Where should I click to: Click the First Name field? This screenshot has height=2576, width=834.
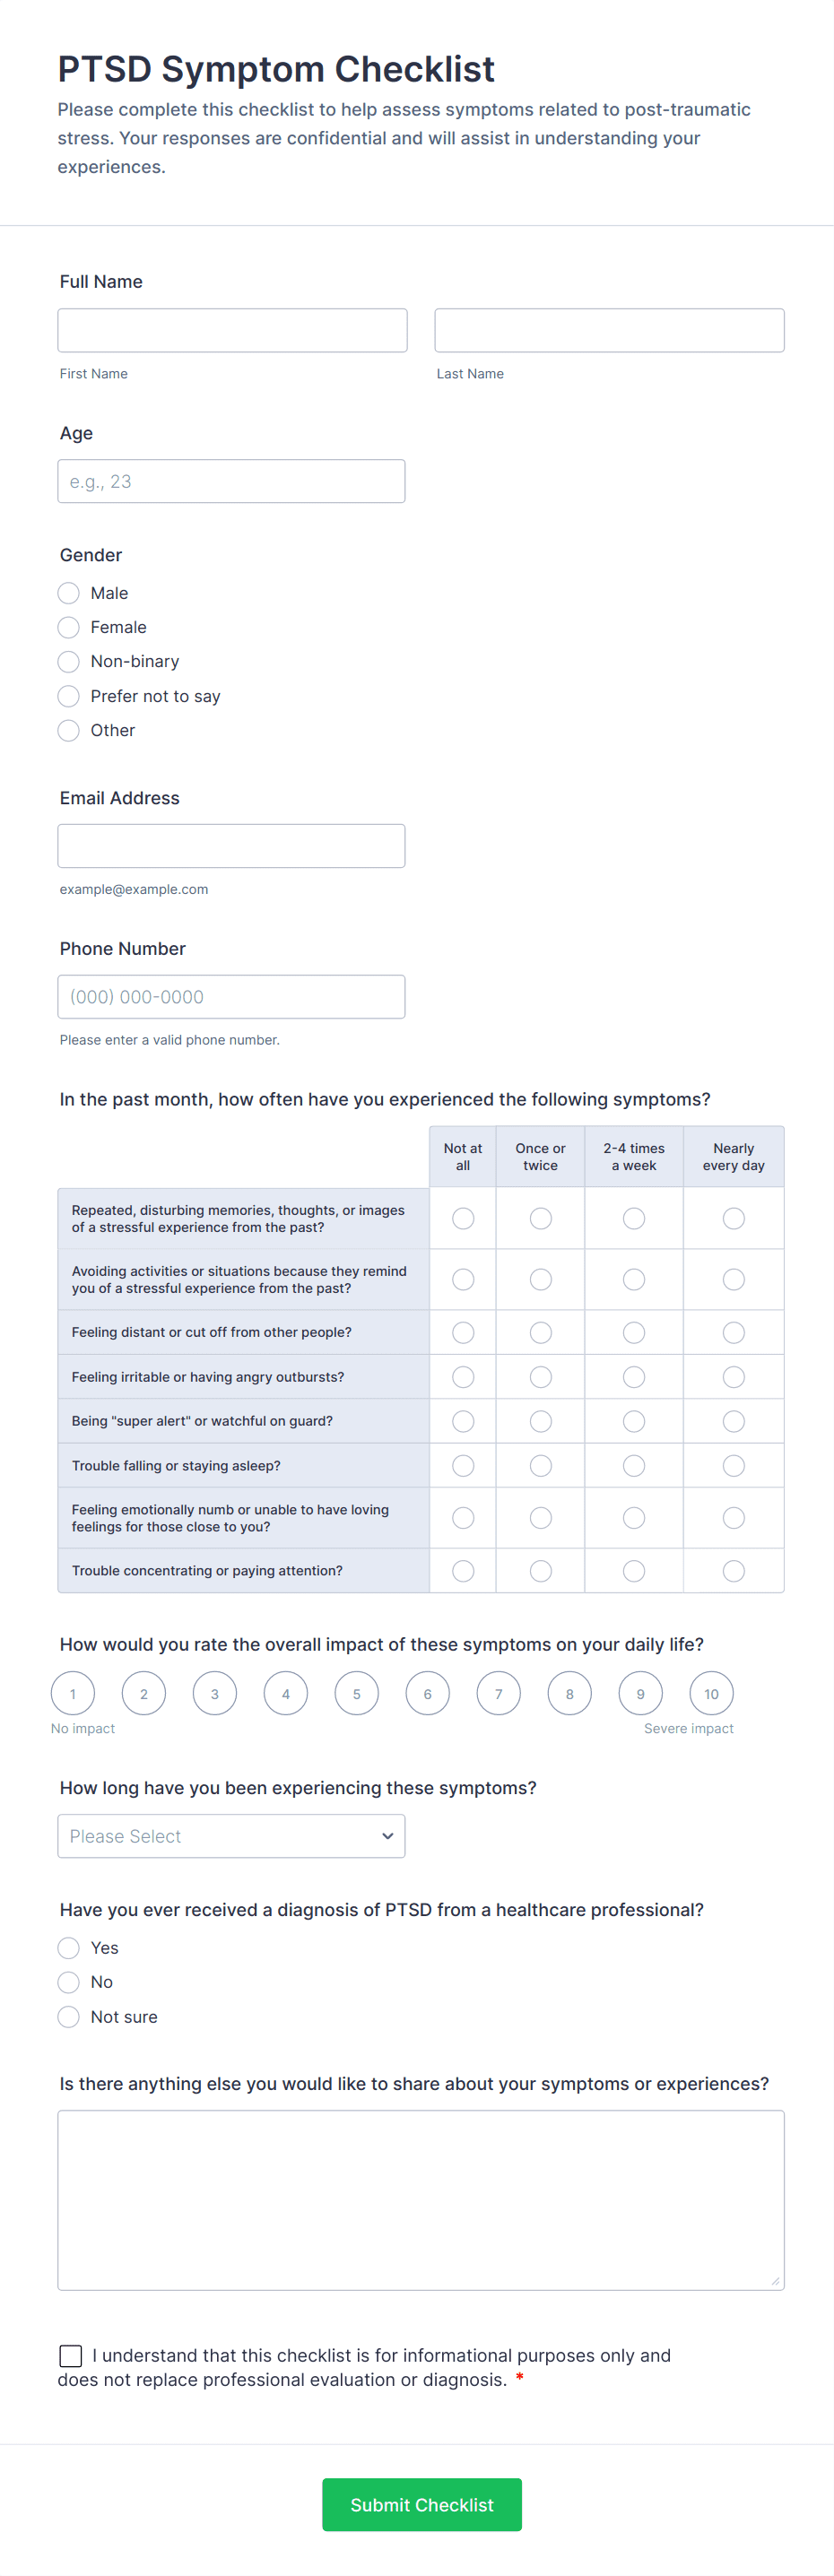tap(231, 329)
